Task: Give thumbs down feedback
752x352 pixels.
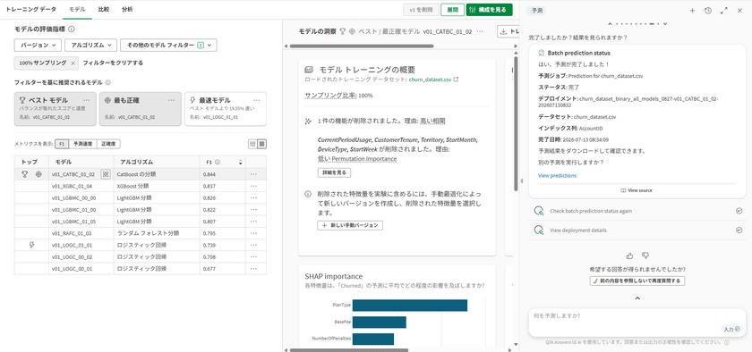Action: pyautogui.click(x=645, y=256)
